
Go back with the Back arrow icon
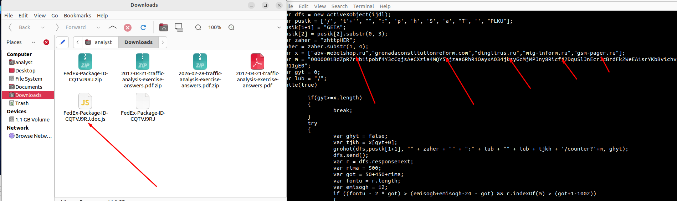10,27
